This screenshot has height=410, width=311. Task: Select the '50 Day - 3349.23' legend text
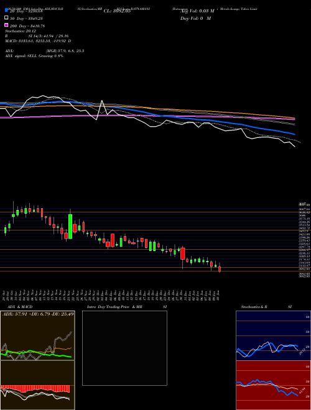click(26, 18)
